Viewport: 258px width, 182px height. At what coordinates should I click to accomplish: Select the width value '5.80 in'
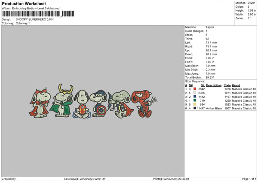(252, 15)
